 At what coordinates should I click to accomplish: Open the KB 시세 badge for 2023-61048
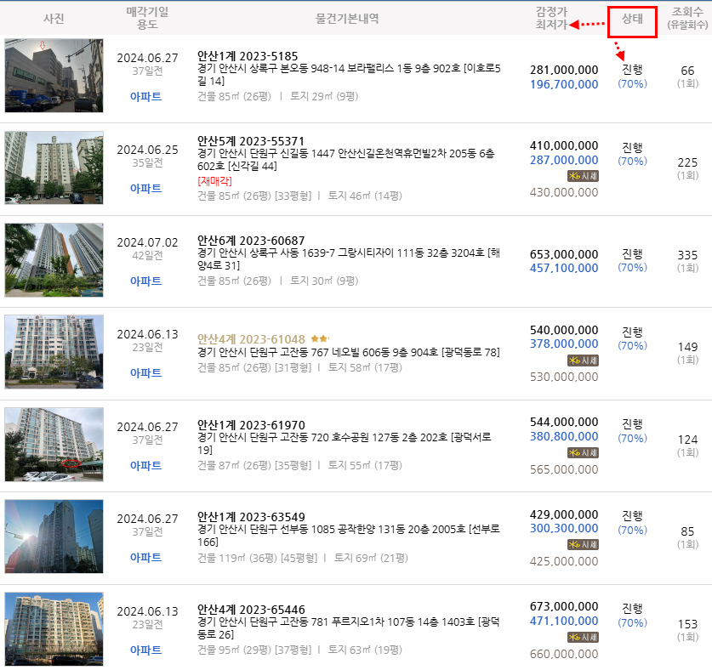click(583, 361)
